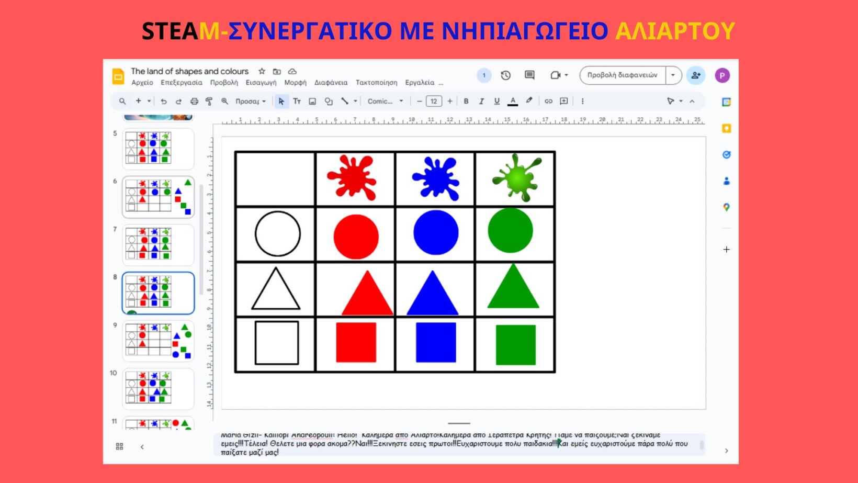Toggle underline formatting
Screen dimensions: 858x483
[x=496, y=102]
